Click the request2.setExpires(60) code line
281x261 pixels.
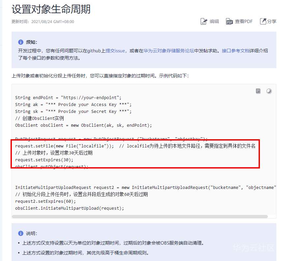point(45,201)
